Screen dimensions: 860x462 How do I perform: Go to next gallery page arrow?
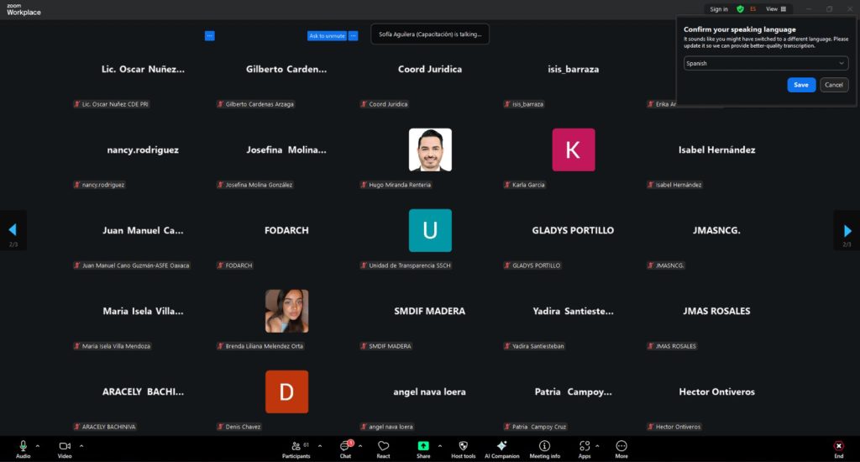tap(847, 230)
